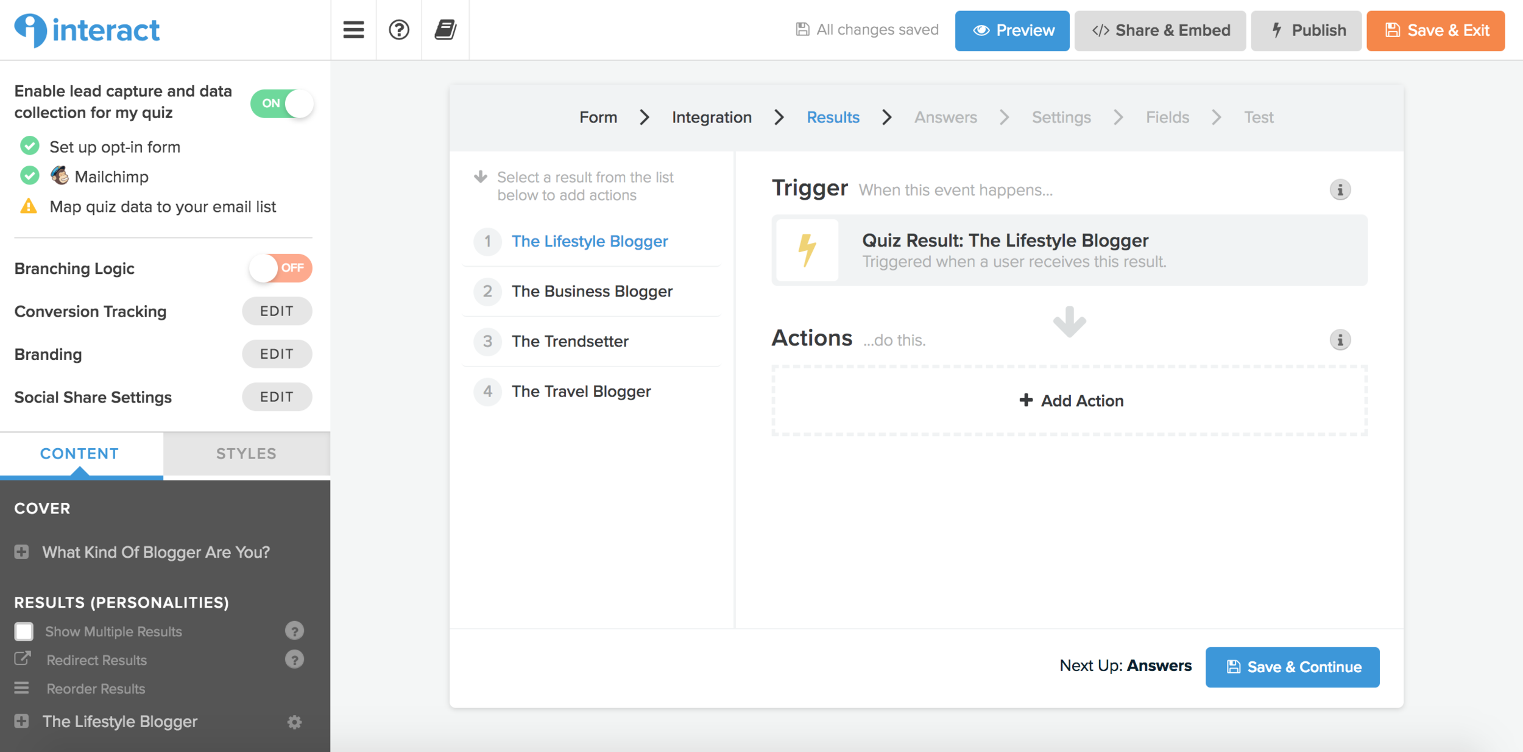Click the chevron after Fields step
The width and height of the screenshot is (1523, 752).
[1216, 117]
